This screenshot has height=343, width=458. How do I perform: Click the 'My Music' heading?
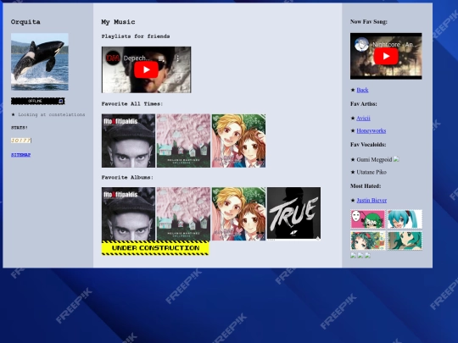point(118,22)
